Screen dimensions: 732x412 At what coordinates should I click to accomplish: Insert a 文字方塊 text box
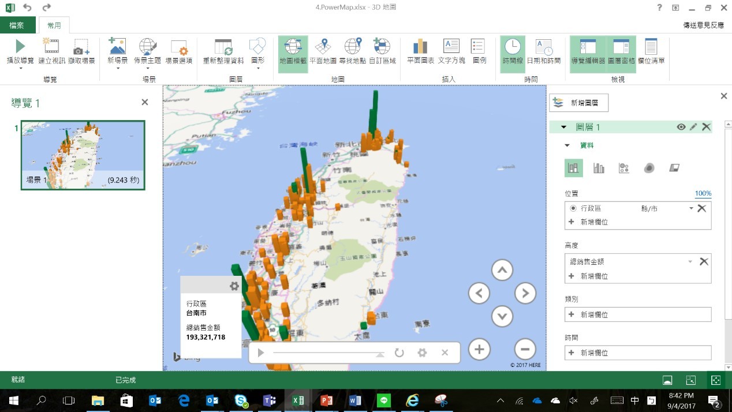[x=451, y=52]
